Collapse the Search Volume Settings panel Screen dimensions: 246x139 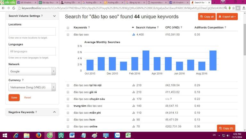54,16
